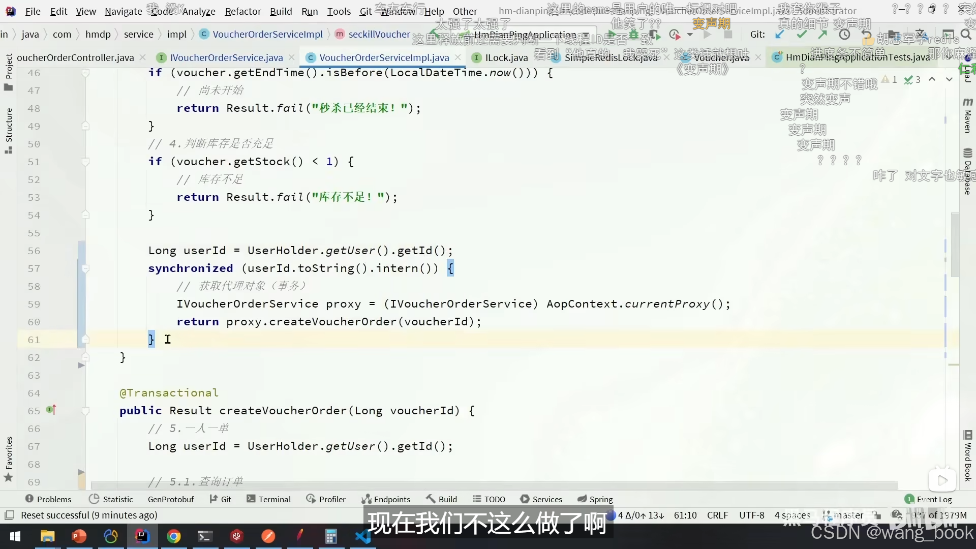Collapse the synchronized block fold marker
Image resolution: width=976 pixels, height=549 pixels.
click(85, 268)
